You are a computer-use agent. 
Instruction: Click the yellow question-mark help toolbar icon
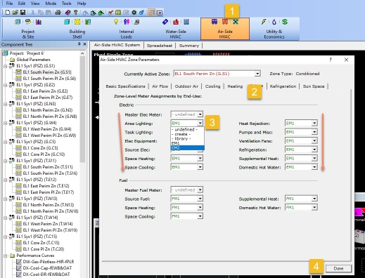coord(76,13)
